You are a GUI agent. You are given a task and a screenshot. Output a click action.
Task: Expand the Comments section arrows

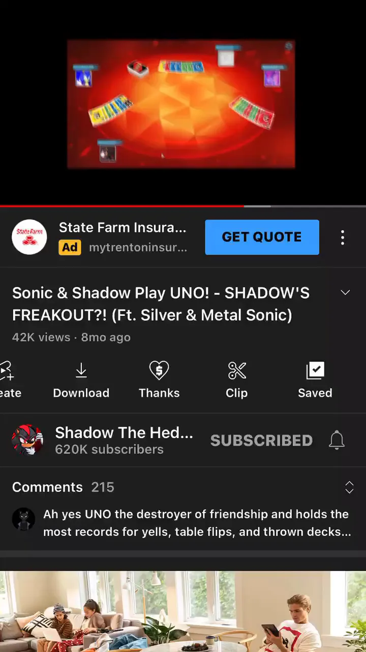pos(349,487)
